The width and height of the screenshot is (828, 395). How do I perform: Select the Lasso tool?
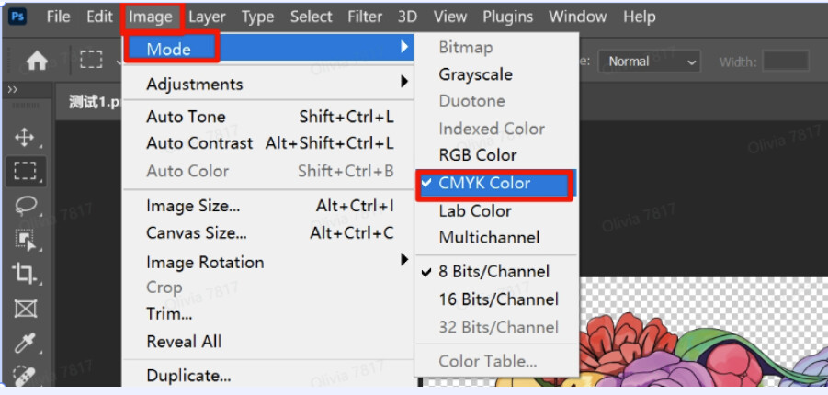click(x=25, y=205)
